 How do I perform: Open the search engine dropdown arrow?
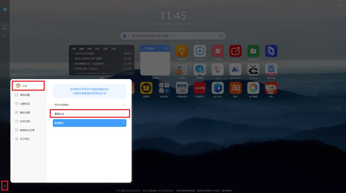129,36
